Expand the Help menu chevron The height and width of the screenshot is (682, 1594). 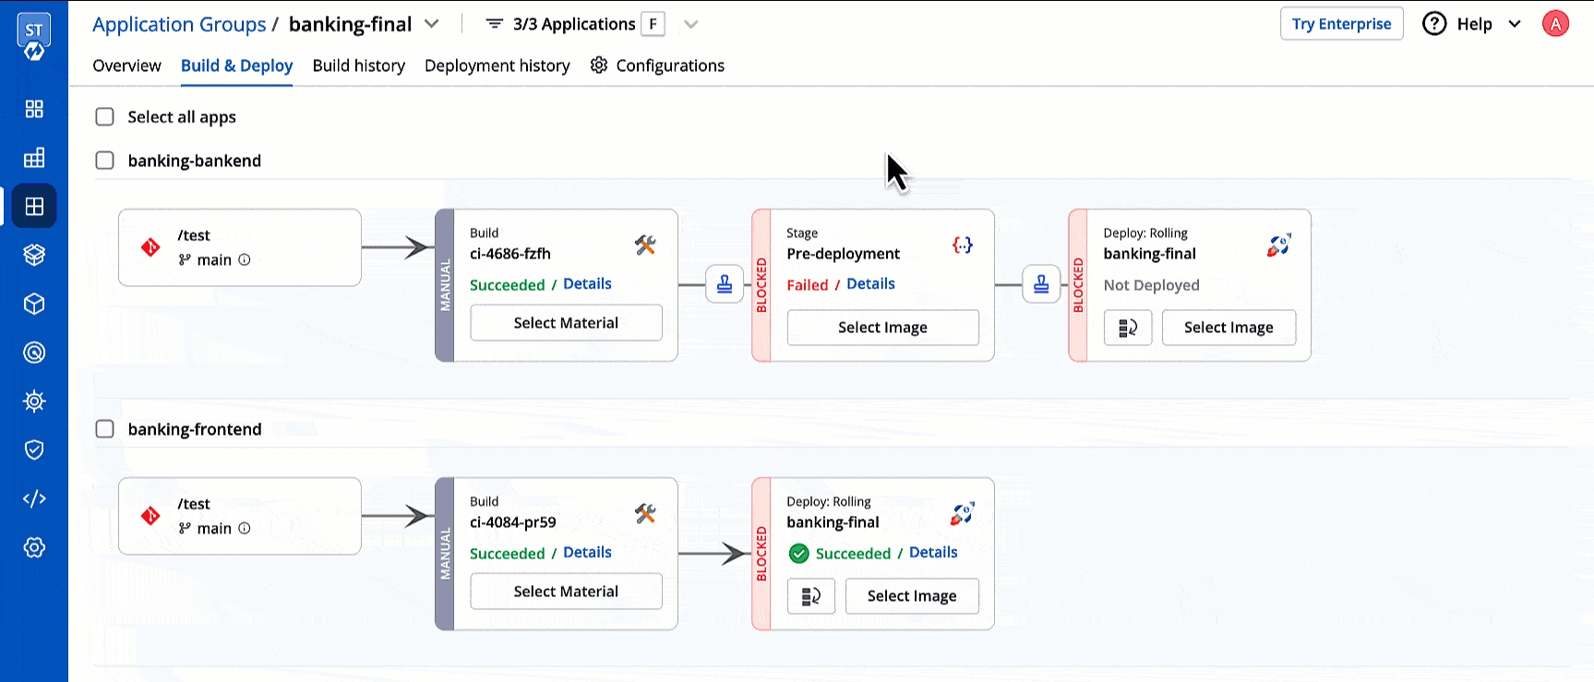(1515, 24)
